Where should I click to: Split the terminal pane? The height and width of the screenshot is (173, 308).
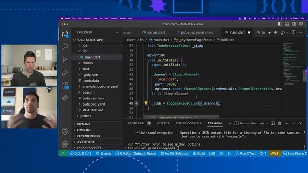point(273,123)
